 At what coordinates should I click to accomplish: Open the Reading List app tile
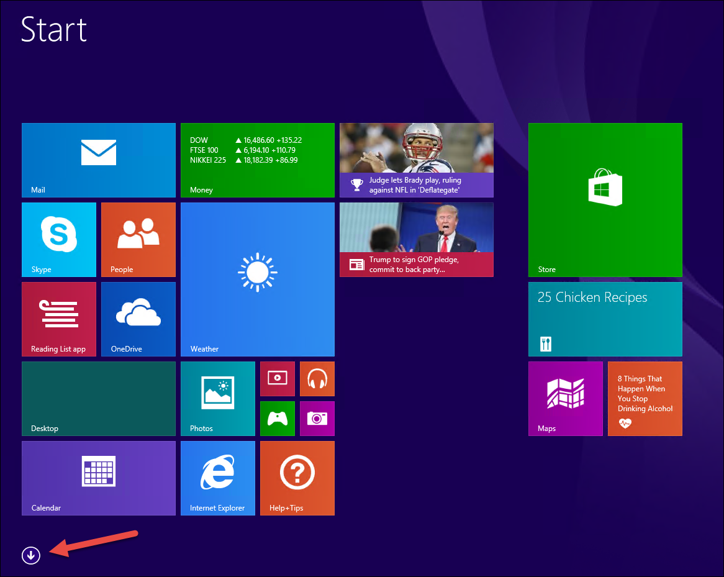(x=59, y=319)
